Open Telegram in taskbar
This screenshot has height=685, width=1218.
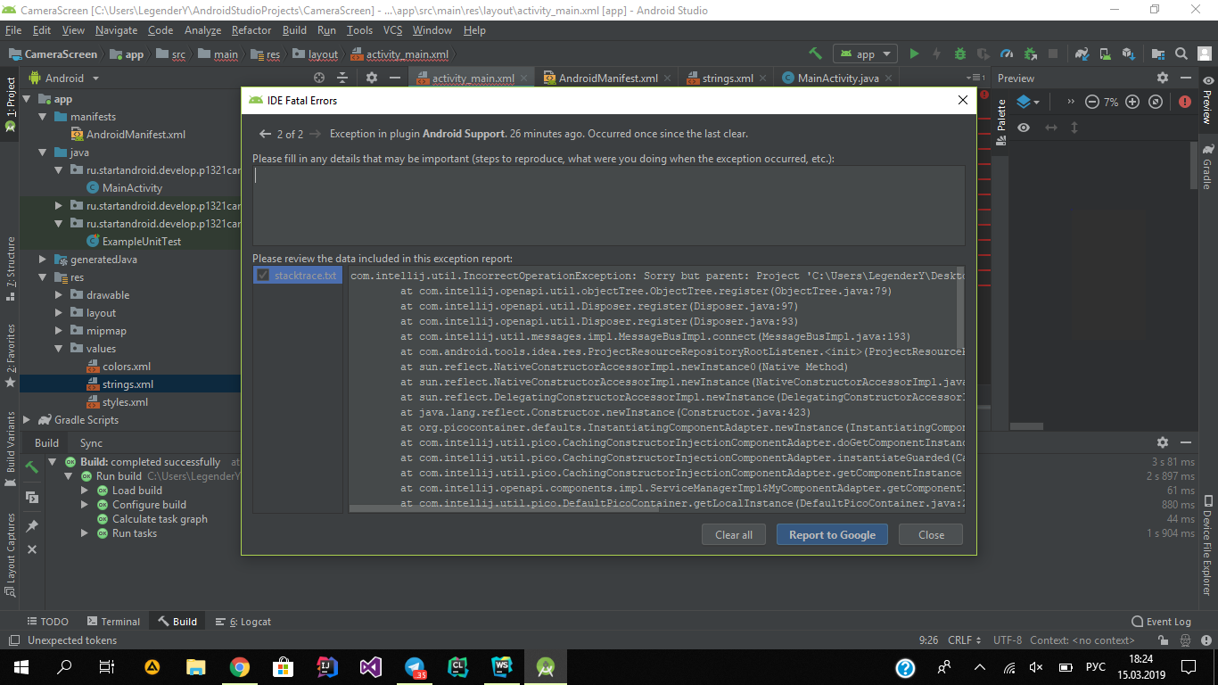click(415, 667)
